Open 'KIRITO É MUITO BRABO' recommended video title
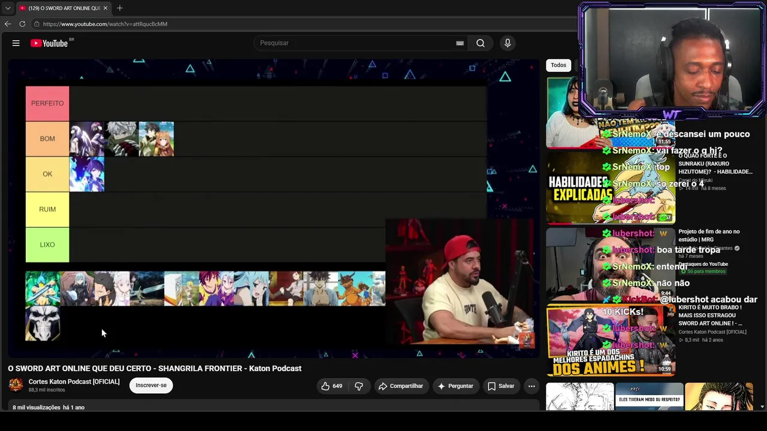 (x=710, y=315)
